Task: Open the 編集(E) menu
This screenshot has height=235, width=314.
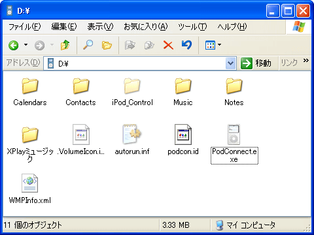Action: [x=64, y=27]
